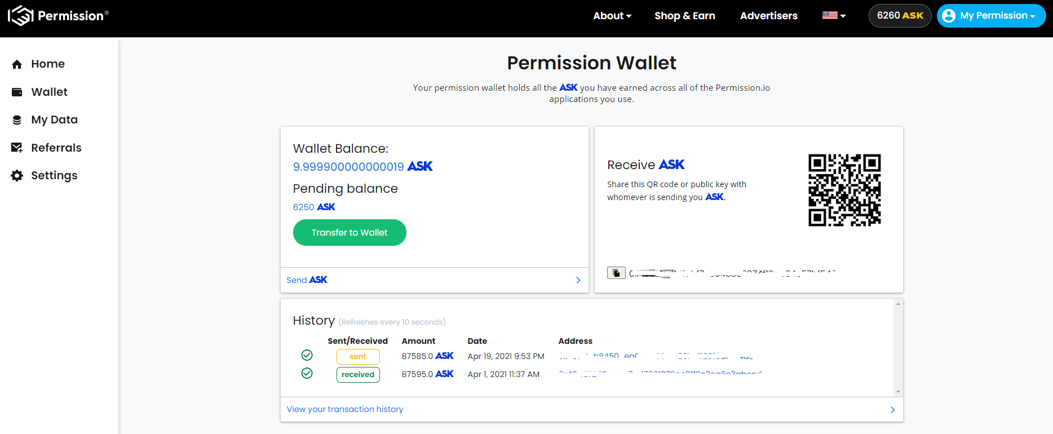Viewport: 1053px width, 434px height.
Task: Open the About dropdown menu
Action: [x=612, y=16]
